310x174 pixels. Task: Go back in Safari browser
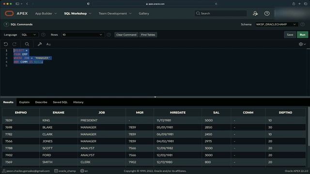tap(27, 4)
